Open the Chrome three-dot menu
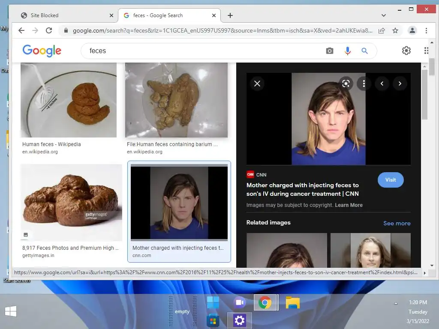This screenshot has width=439, height=329. click(x=426, y=30)
